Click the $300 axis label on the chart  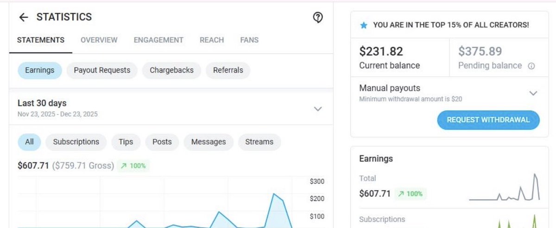tap(317, 181)
